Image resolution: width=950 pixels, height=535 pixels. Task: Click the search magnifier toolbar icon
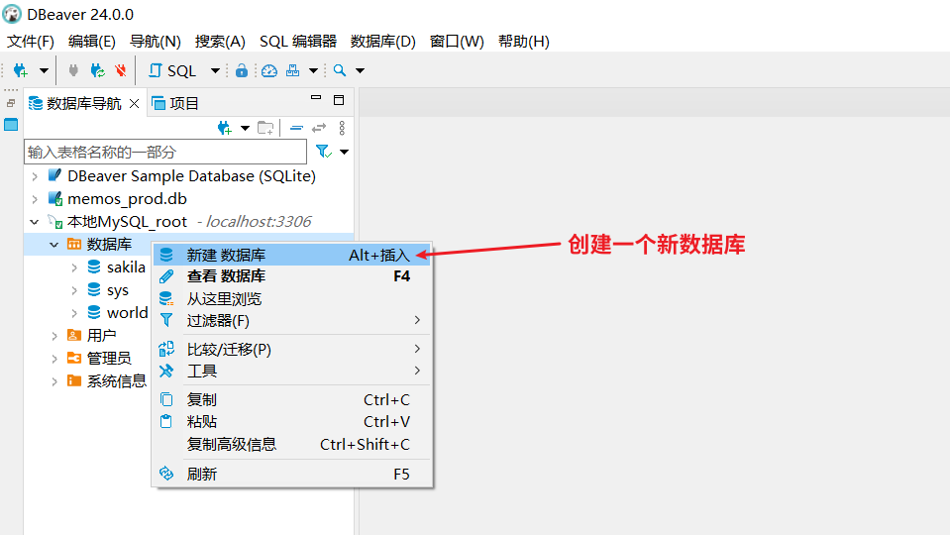click(x=340, y=71)
